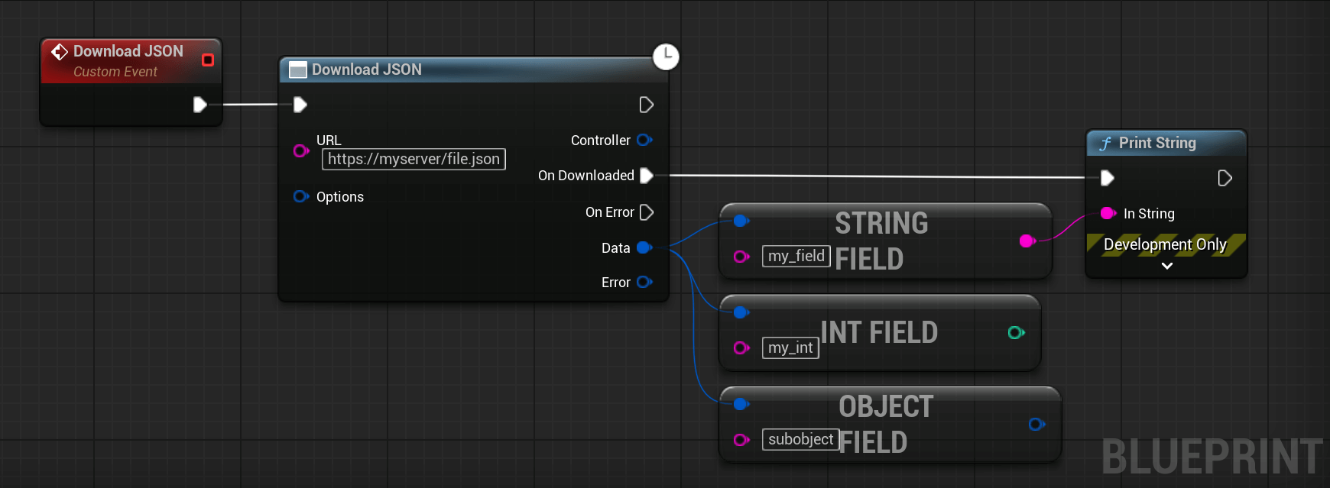Click the In String input pin
The height and width of the screenshot is (488, 1330).
(1108, 213)
